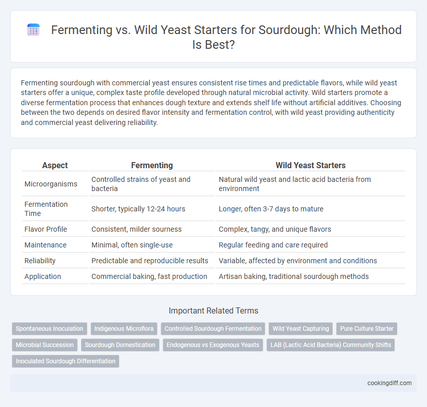Click the Sourdough Domestication tag
427x407 pixels.
[120, 345]
